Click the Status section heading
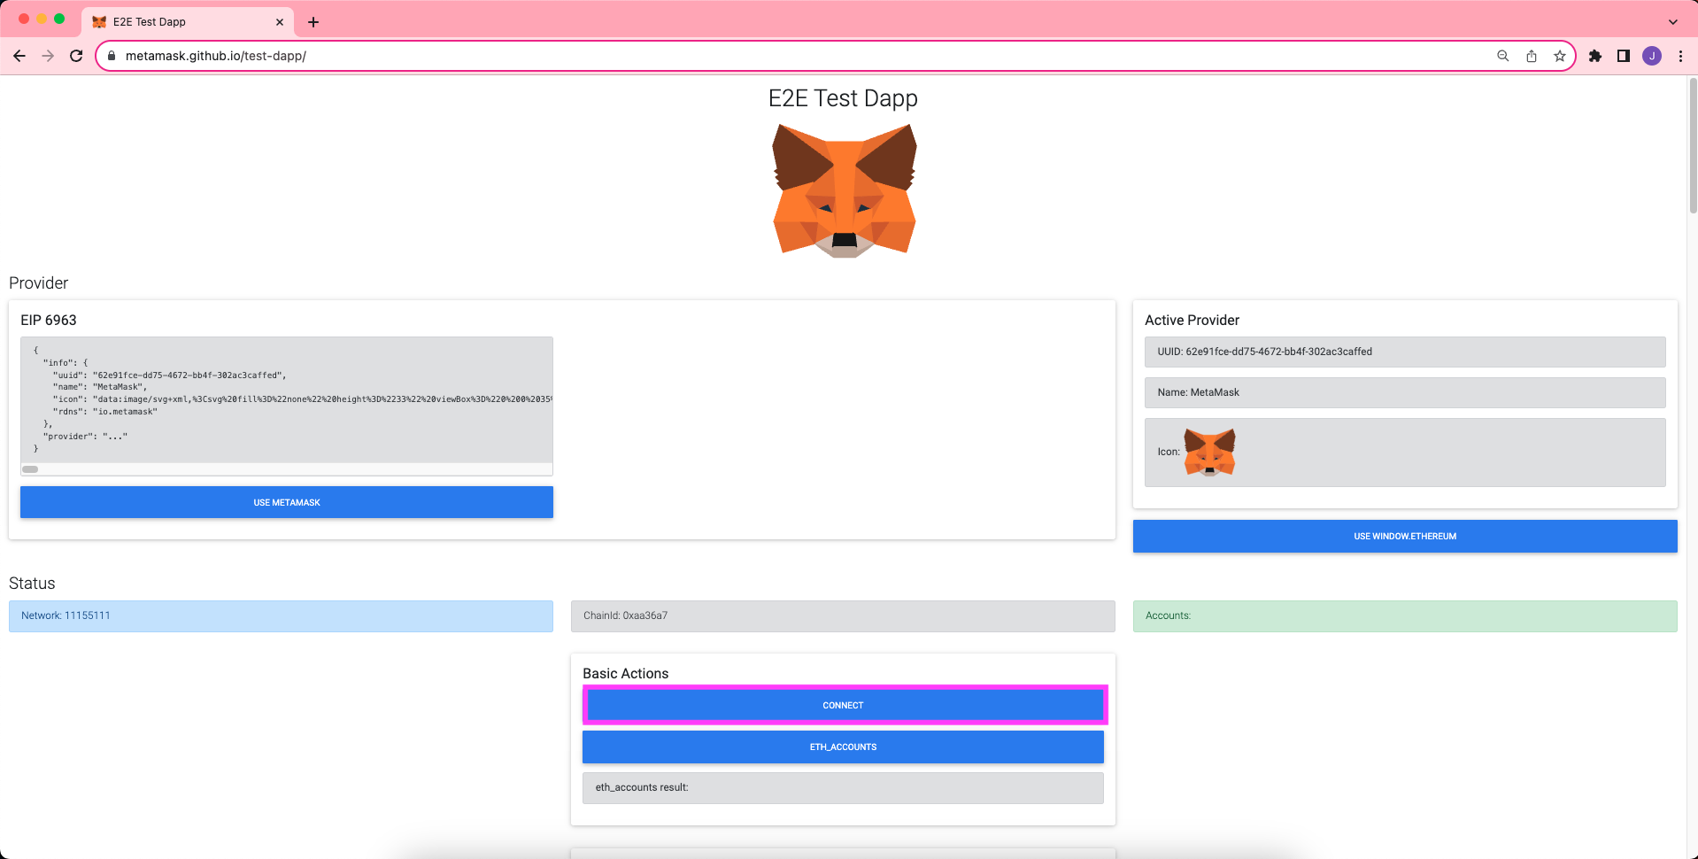This screenshot has width=1698, height=859. (32, 584)
